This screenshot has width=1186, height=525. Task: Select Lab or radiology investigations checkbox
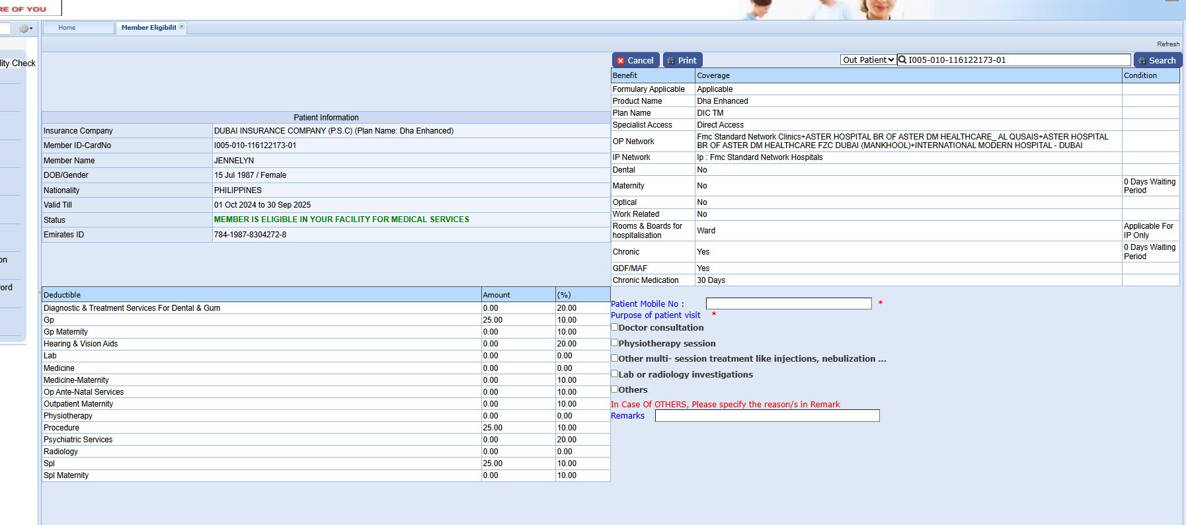coord(615,374)
